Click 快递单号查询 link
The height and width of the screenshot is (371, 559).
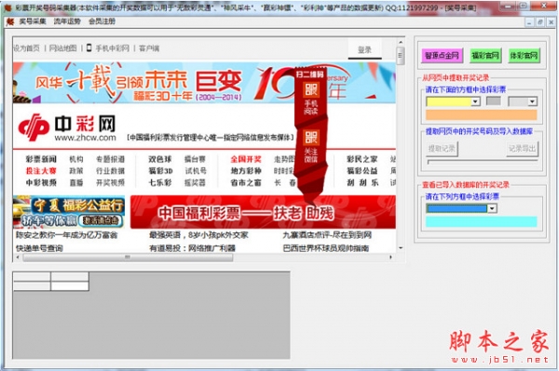point(39,248)
